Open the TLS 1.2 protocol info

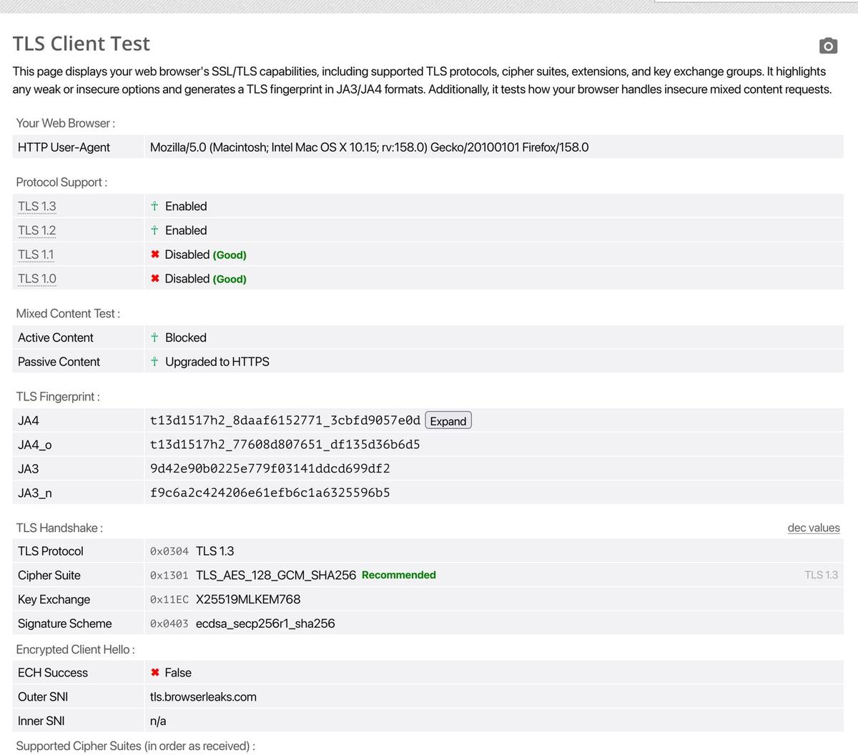(x=36, y=230)
